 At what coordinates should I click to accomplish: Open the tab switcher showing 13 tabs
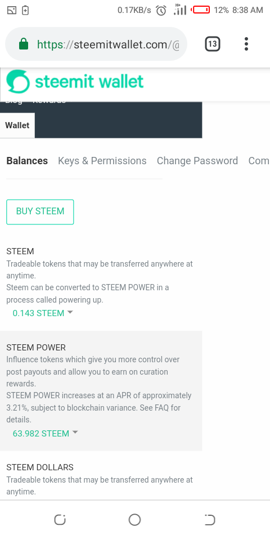pyautogui.click(x=213, y=44)
